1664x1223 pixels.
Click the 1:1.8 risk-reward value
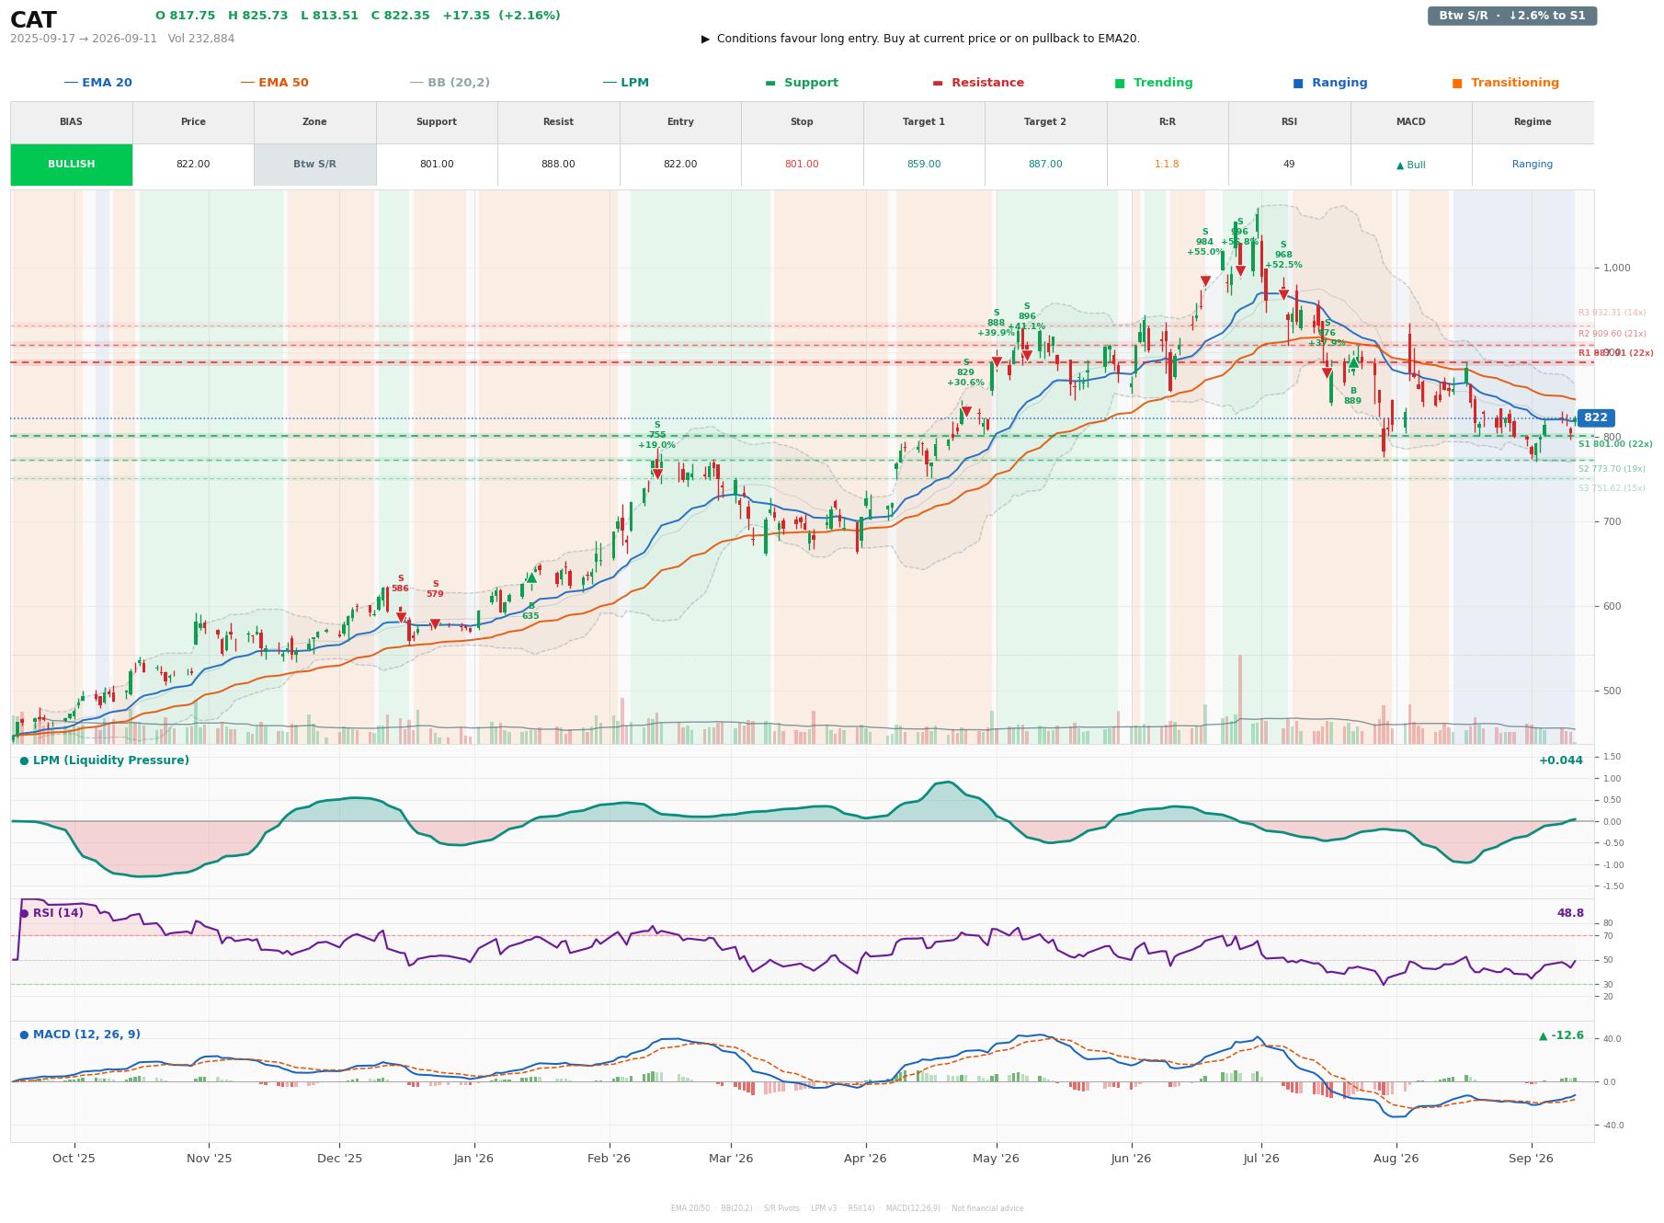point(1168,165)
